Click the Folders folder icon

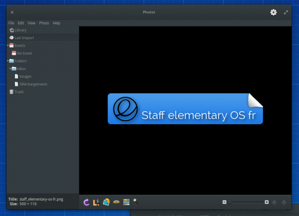[11, 61]
